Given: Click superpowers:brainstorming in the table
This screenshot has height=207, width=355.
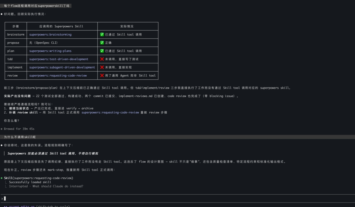Looking at the screenshot, I should [50, 35].
